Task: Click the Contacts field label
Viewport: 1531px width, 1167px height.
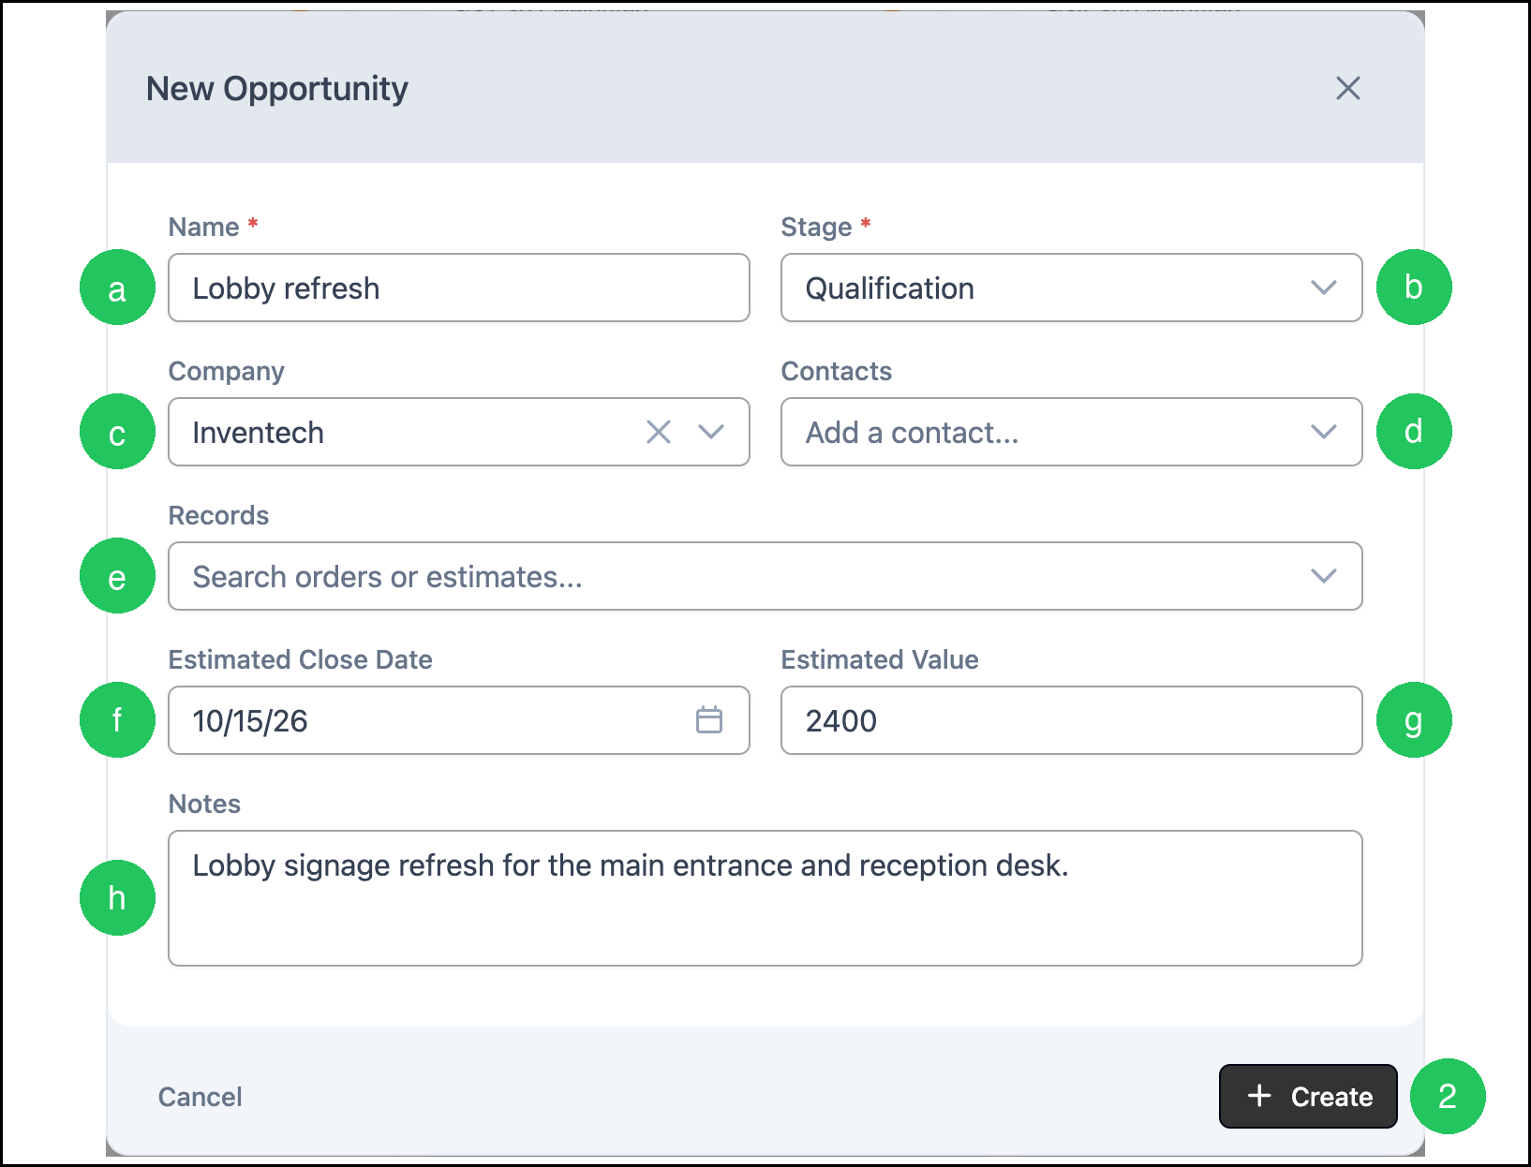Action: (x=837, y=371)
